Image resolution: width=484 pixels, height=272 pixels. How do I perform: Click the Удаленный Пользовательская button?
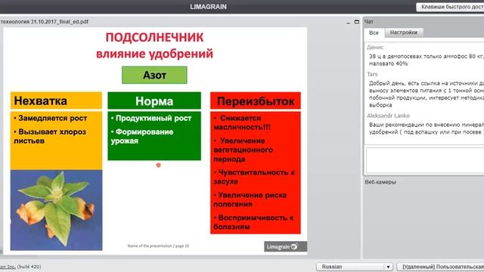pos(441,267)
